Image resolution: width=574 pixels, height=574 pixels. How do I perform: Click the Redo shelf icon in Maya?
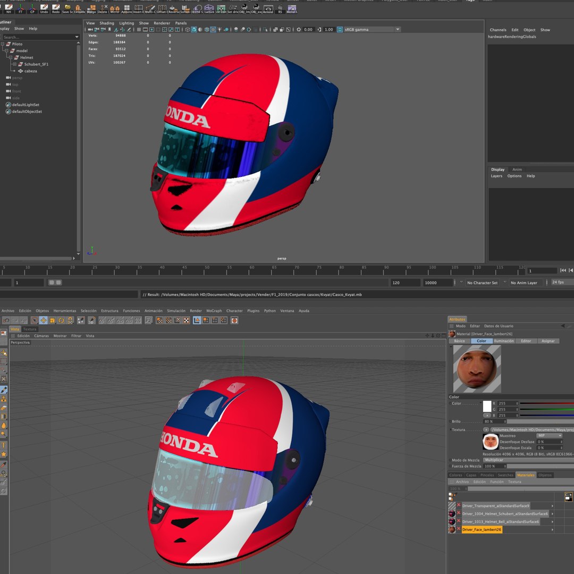(x=56, y=9)
